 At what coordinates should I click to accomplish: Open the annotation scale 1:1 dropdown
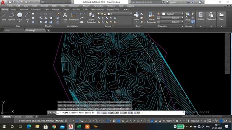coord(168,121)
